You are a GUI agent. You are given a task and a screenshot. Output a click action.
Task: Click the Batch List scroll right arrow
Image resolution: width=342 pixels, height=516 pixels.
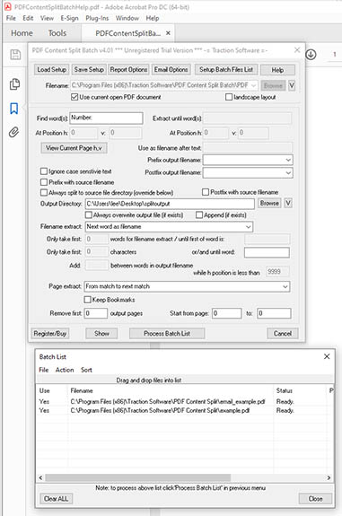pyautogui.click(x=329, y=477)
